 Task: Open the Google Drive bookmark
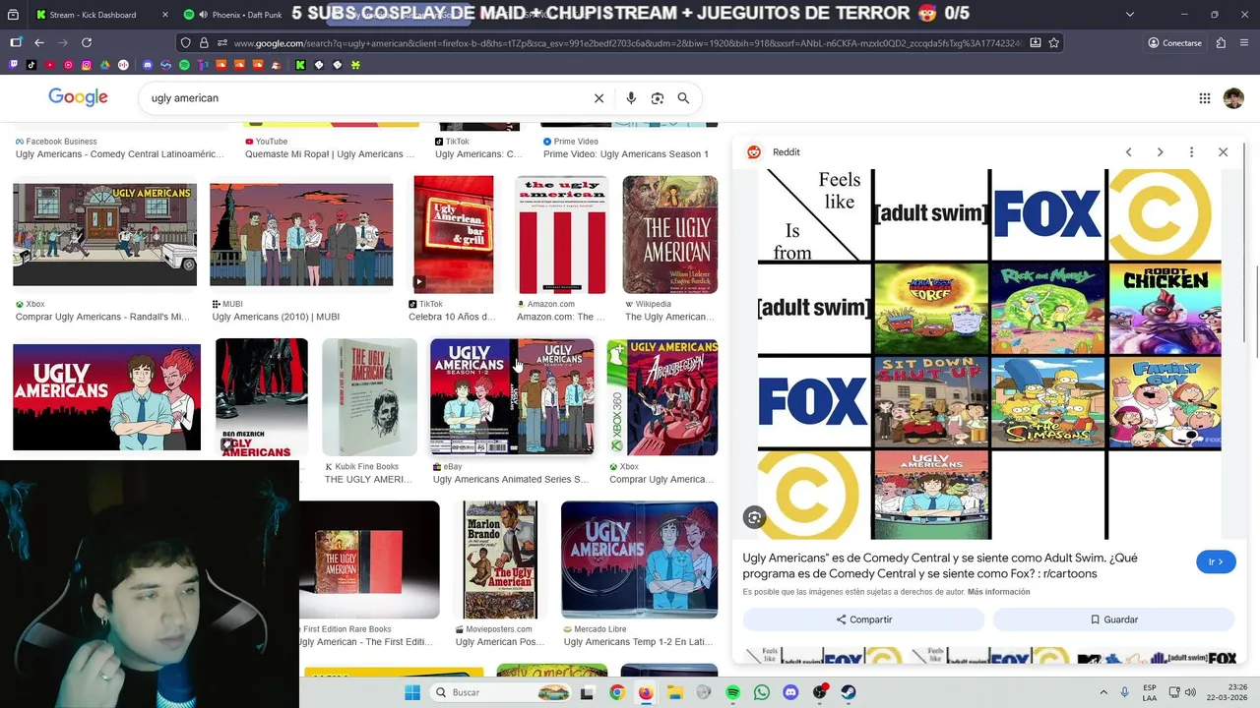[105, 65]
